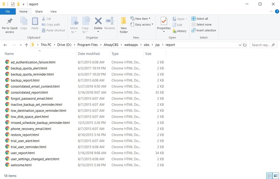Open Explorer help question mark icon

pyautogui.click(x=277, y=11)
